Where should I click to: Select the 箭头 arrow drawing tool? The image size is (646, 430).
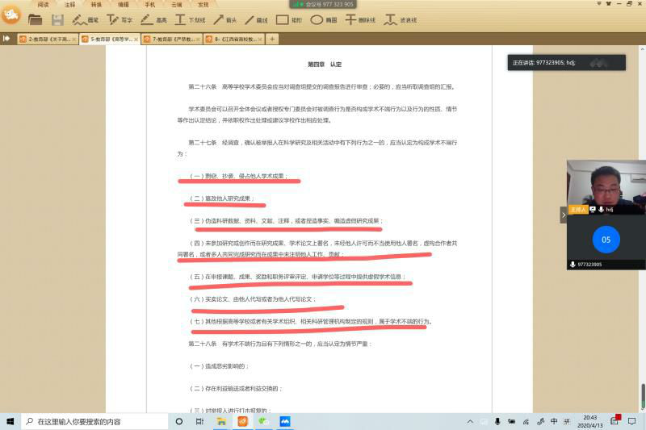pyautogui.click(x=224, y=19)
